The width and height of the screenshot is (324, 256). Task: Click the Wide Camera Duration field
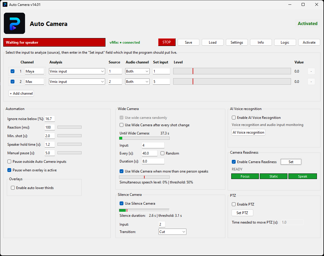pyautogui.click(x=153, y=161)
